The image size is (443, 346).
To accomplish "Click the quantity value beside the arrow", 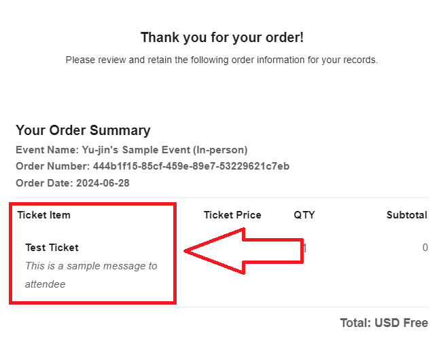I will (x=305, y=248).
